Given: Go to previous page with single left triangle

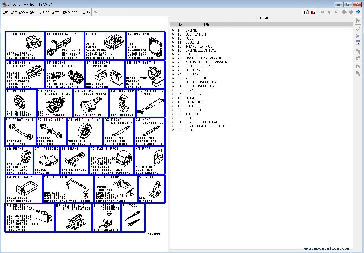Looking at the screenshot, I should pos(329,12).
